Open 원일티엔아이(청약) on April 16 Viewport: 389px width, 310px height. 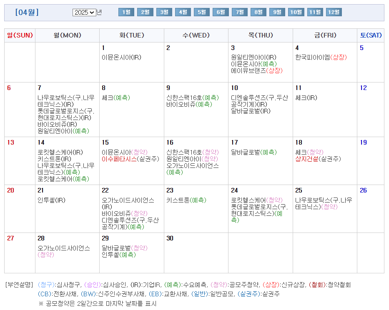pyautogui.click(x=192, y=159)
